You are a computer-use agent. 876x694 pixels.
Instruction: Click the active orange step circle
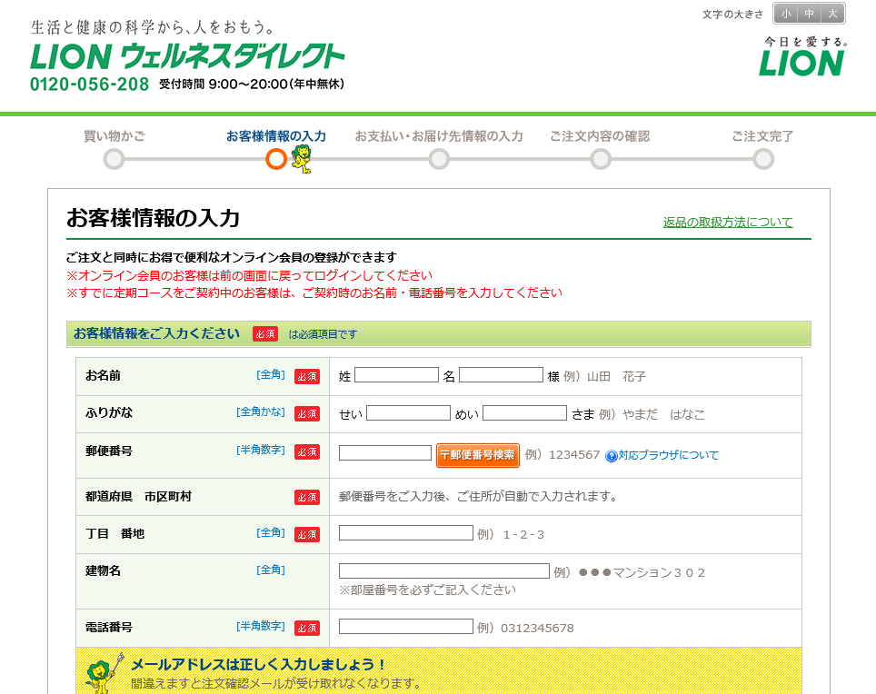point(276,159)
